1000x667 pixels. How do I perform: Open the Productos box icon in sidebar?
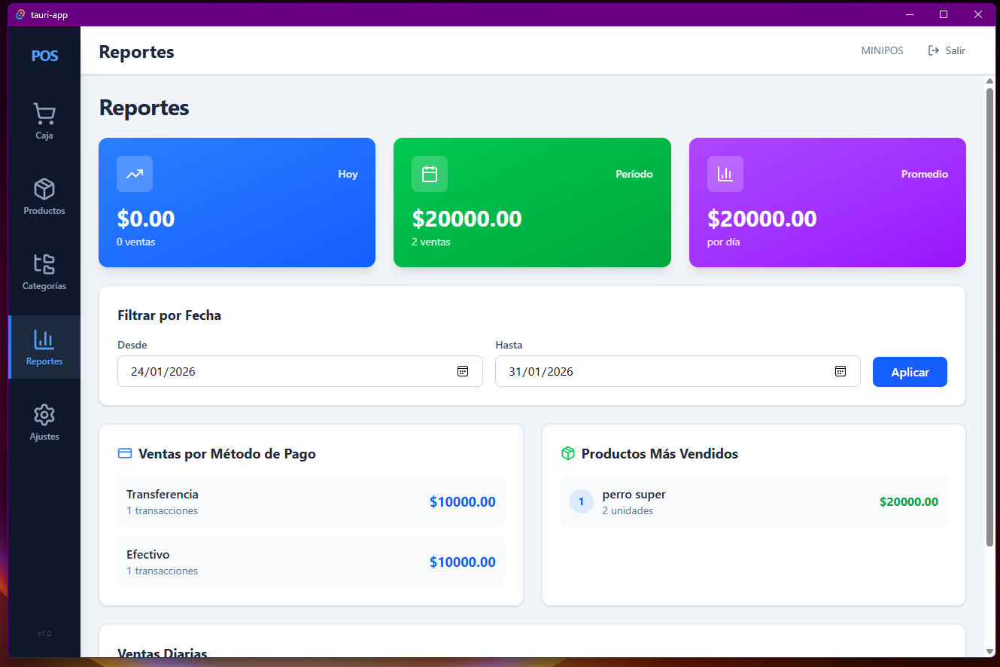[44, 189]
